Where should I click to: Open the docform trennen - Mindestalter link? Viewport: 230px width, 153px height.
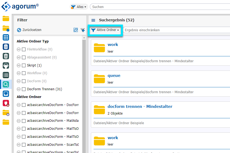[140, 107]
